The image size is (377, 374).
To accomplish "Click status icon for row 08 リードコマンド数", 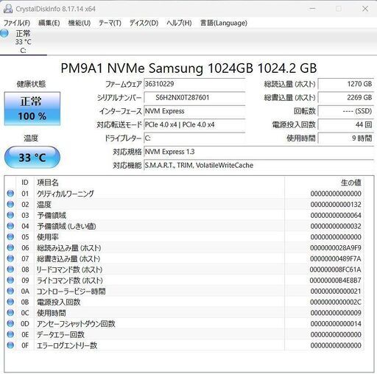I will pyautogui.click(x=10, y=269).
